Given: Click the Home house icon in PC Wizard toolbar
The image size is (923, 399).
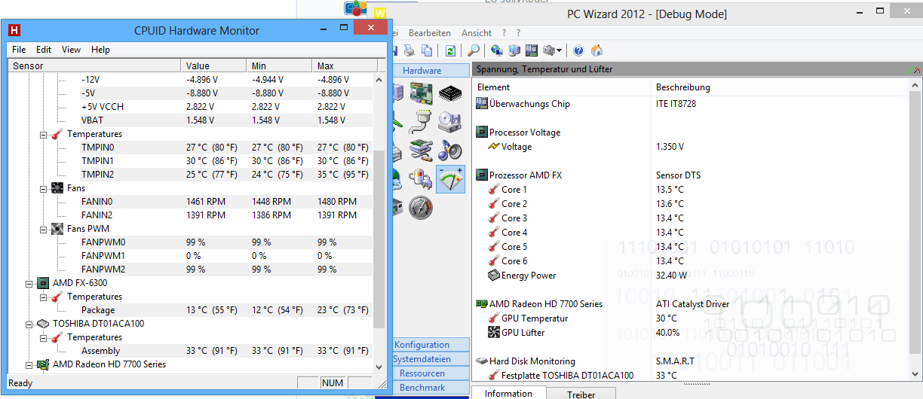Looking at the screenshot, I should coord(596,50).
